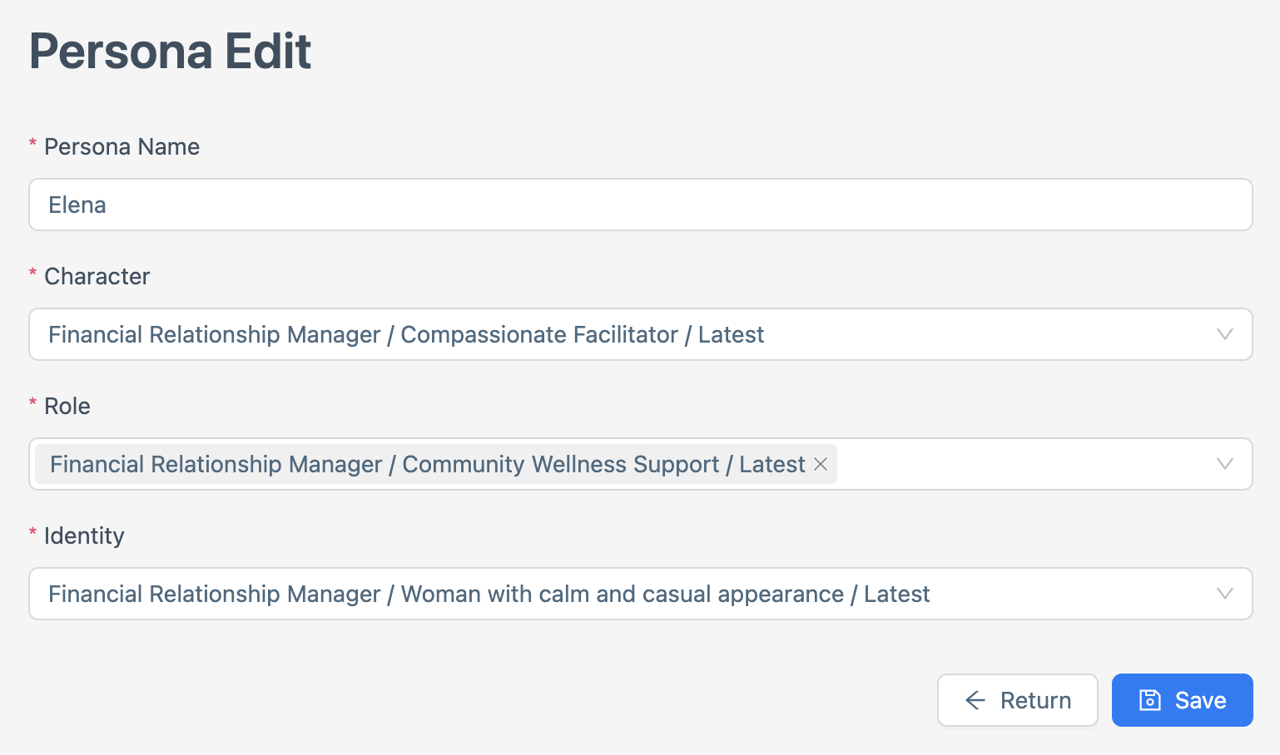Image resolution: width=1280 pixels, height=755 pixels.
Task: Click the Character field chevron arrow
Action: tap(1224, 334)
